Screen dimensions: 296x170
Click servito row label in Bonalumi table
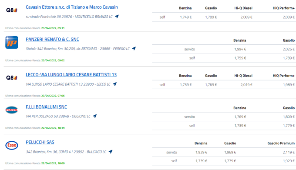click(189, 117)
